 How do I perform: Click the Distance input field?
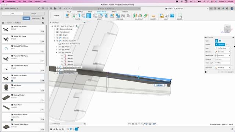223,59
